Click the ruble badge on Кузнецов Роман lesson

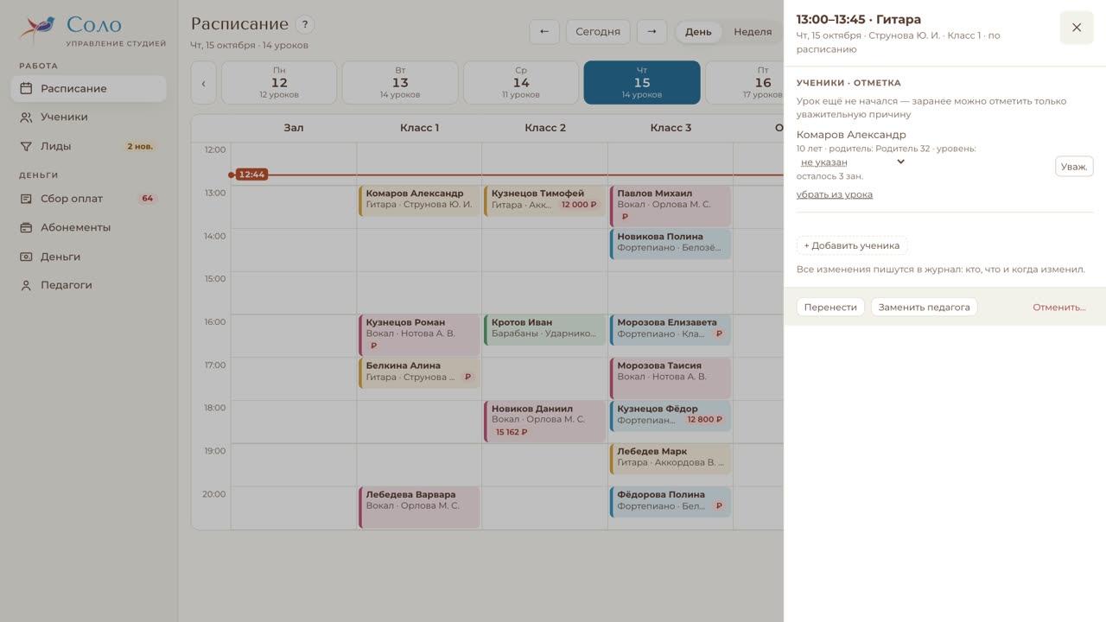coord(373,346)
